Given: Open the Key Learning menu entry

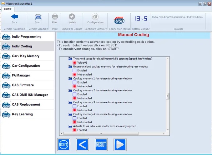Looking at the screenshot, I should [28, 114].
